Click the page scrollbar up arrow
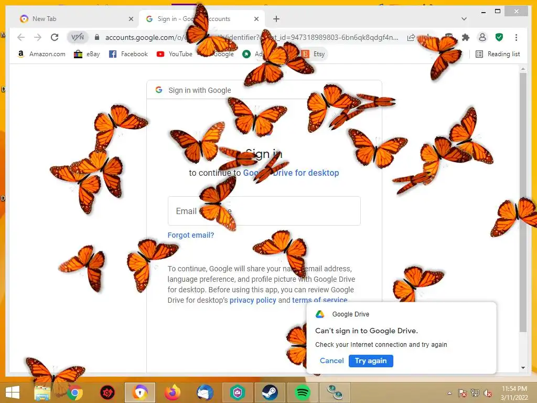This screenshot has height=403, width=537. click(x=523, y=69)
